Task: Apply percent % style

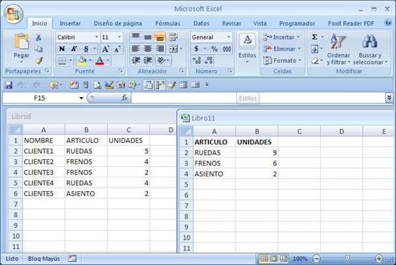Action: coord(214,49)
